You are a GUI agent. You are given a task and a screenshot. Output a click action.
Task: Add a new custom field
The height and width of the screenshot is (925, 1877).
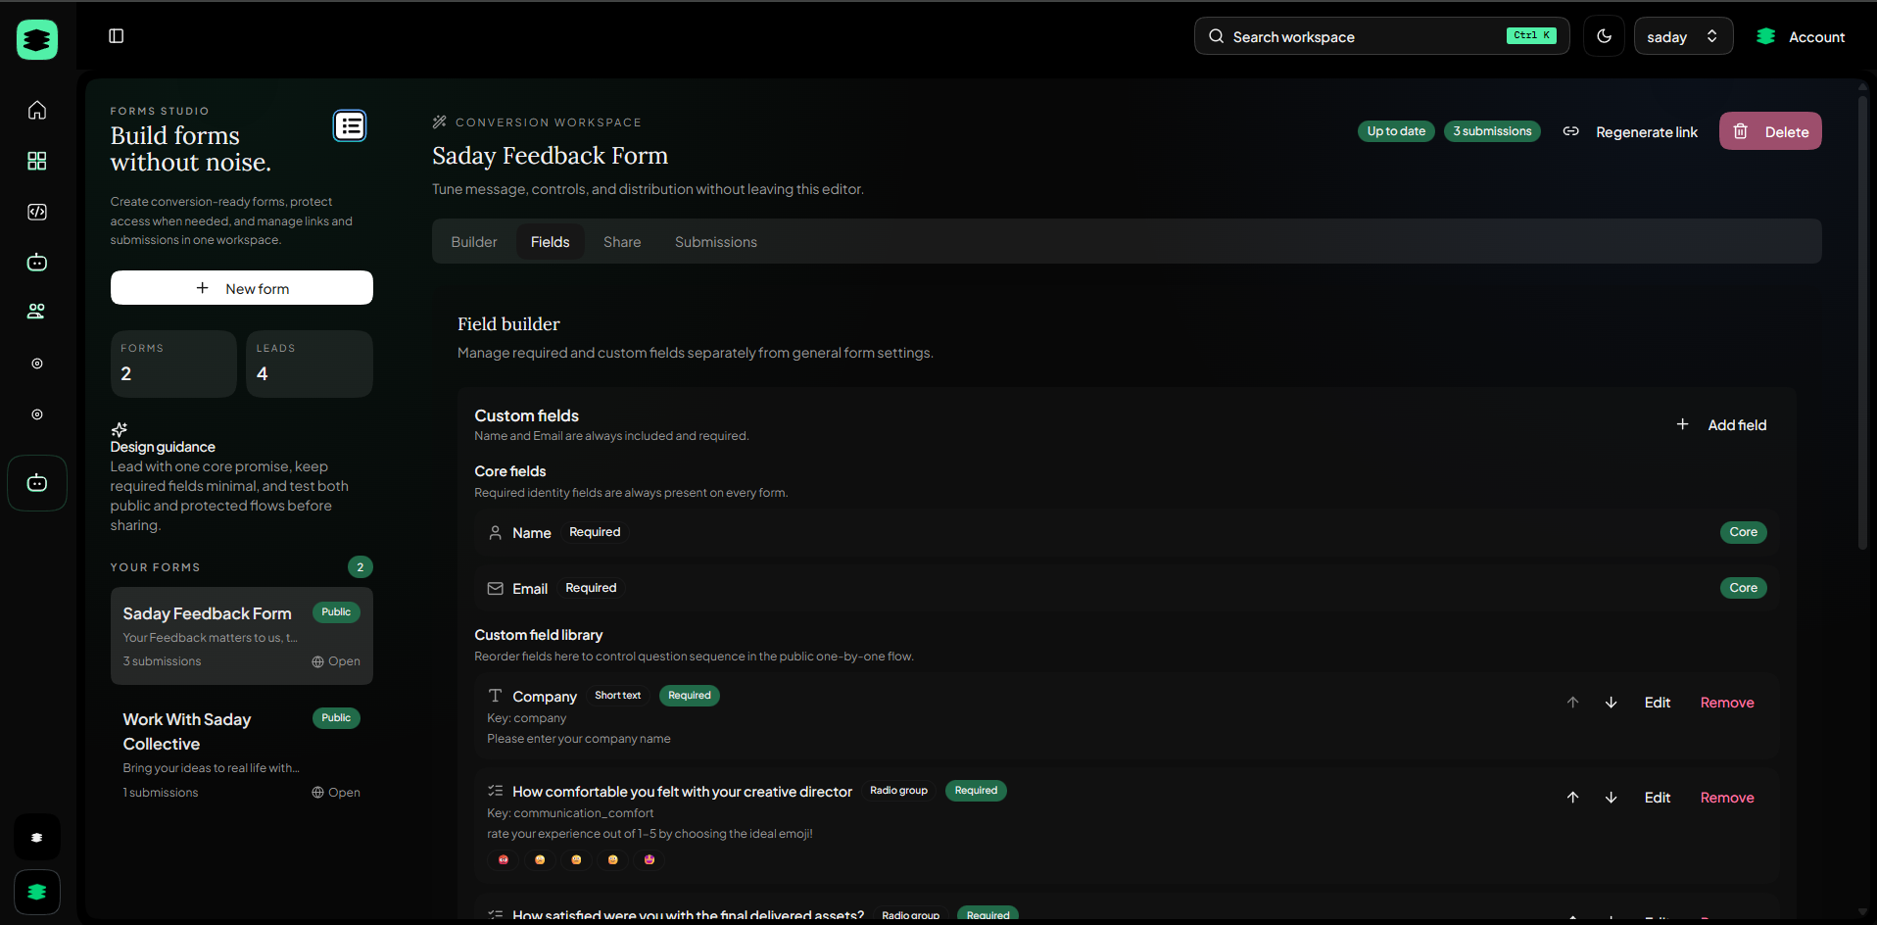[x=1721, y=424]
